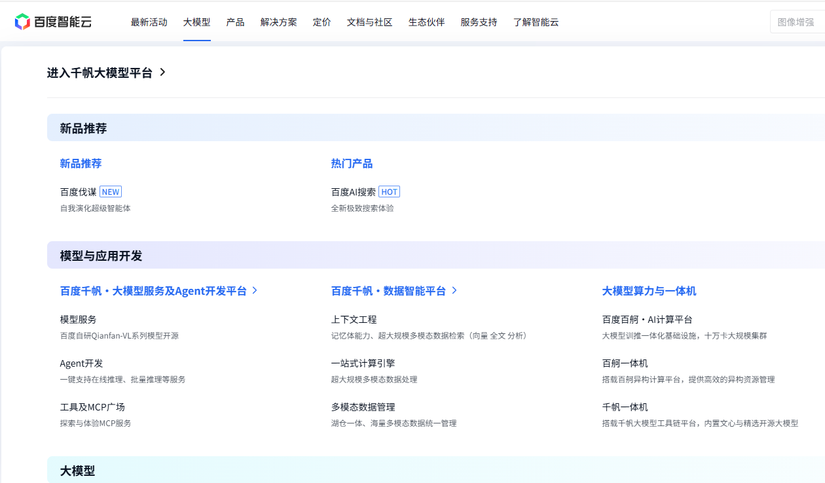
Task: Focus the 图像增强 search field
Action: pyautogui.click(x=797, y=22)
